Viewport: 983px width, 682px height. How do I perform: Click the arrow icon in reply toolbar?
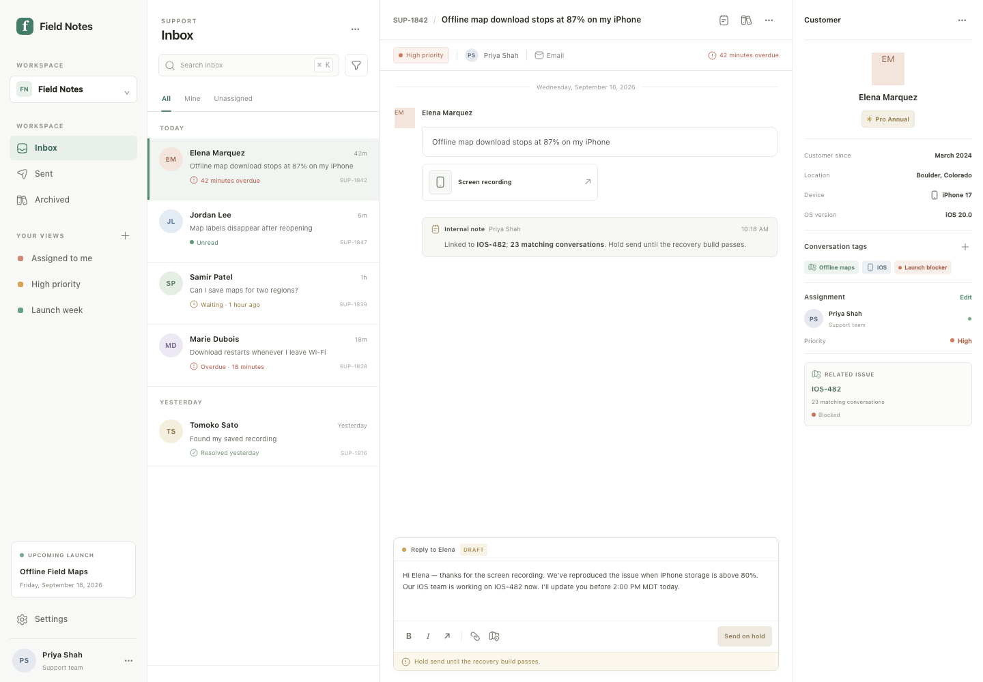tap(447, 636)
